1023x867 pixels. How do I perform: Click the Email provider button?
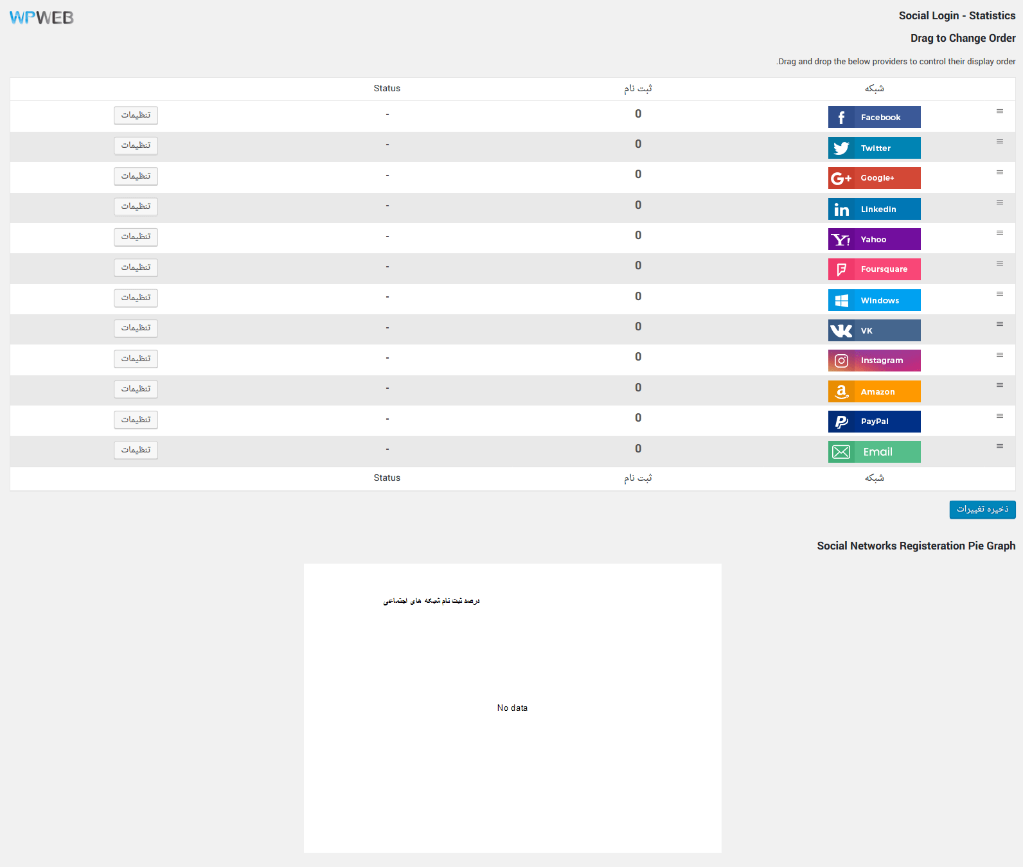[x=874, y=452]
